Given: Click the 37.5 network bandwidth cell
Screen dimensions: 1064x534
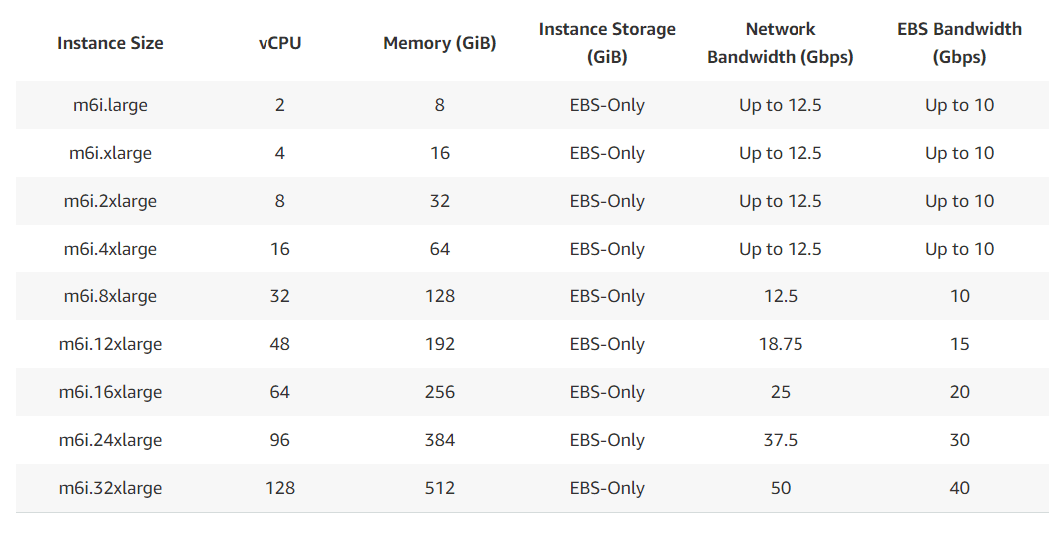Looking at the screenshot, I should [x=781, y=440].
